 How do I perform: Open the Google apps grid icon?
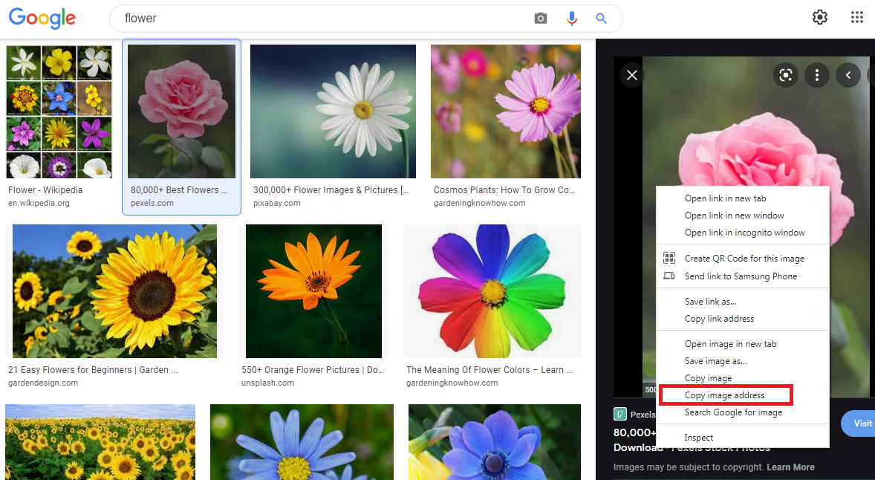(857, 17)
